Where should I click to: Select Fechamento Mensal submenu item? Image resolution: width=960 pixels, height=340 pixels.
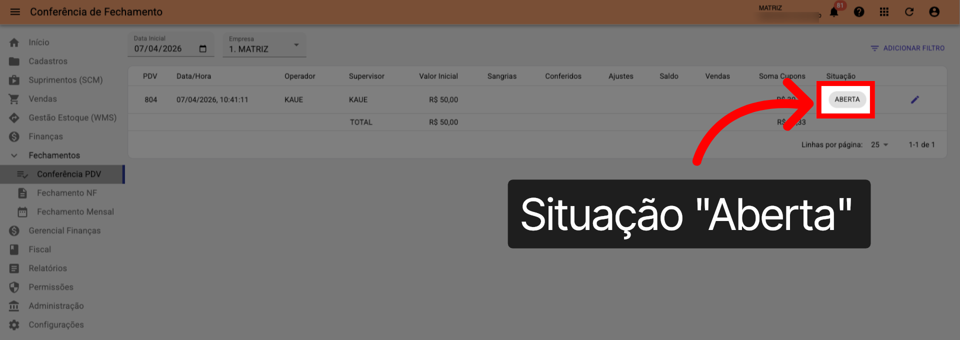point(75,212)
